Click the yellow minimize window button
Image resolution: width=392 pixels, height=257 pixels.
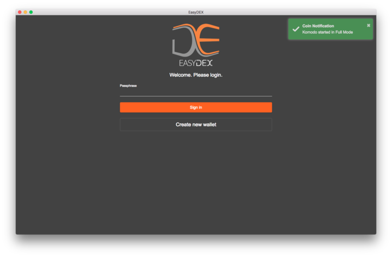point(25,12)
